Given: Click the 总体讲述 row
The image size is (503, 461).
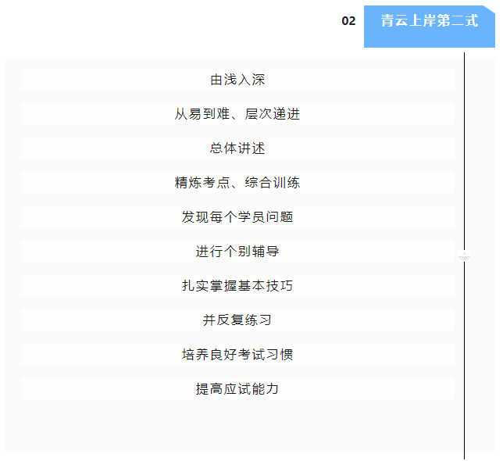Looking at the screenshot, I should 237,148.
